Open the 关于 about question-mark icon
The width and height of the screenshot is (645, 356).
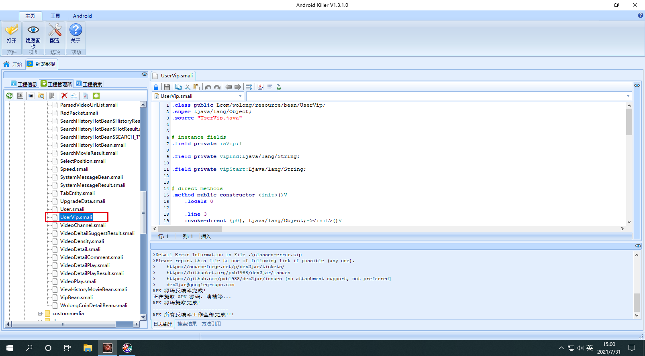tap(76, 30)
